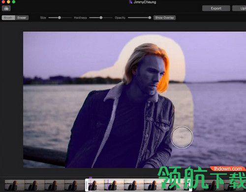This screenshot has width=246, height=192.
Task: Switch to the Eraser mode
Action: point(22,18)
